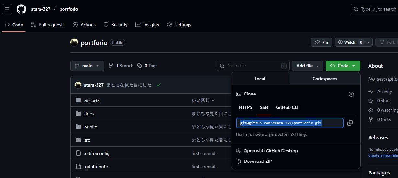Open the .gitattributes file

tap(97, 167)
